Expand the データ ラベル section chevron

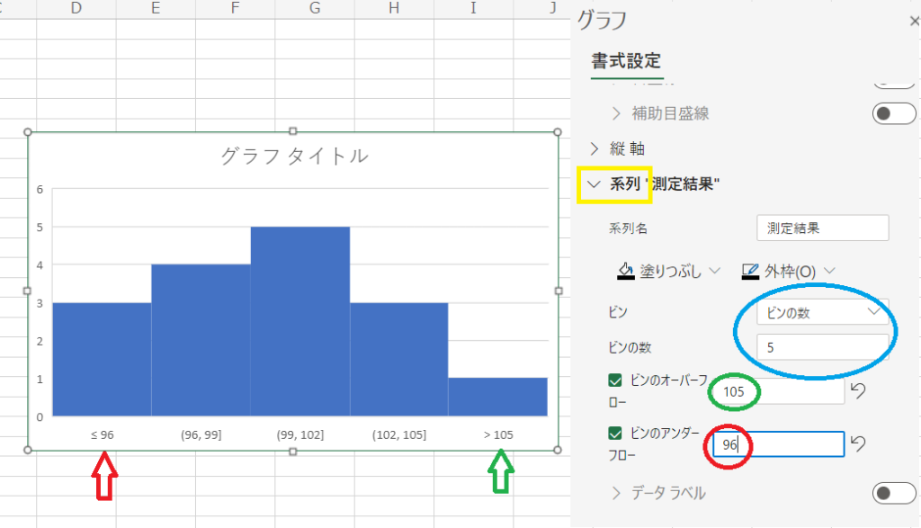pos(616,493)
